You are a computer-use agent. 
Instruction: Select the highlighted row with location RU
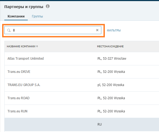tap(82, 124)
